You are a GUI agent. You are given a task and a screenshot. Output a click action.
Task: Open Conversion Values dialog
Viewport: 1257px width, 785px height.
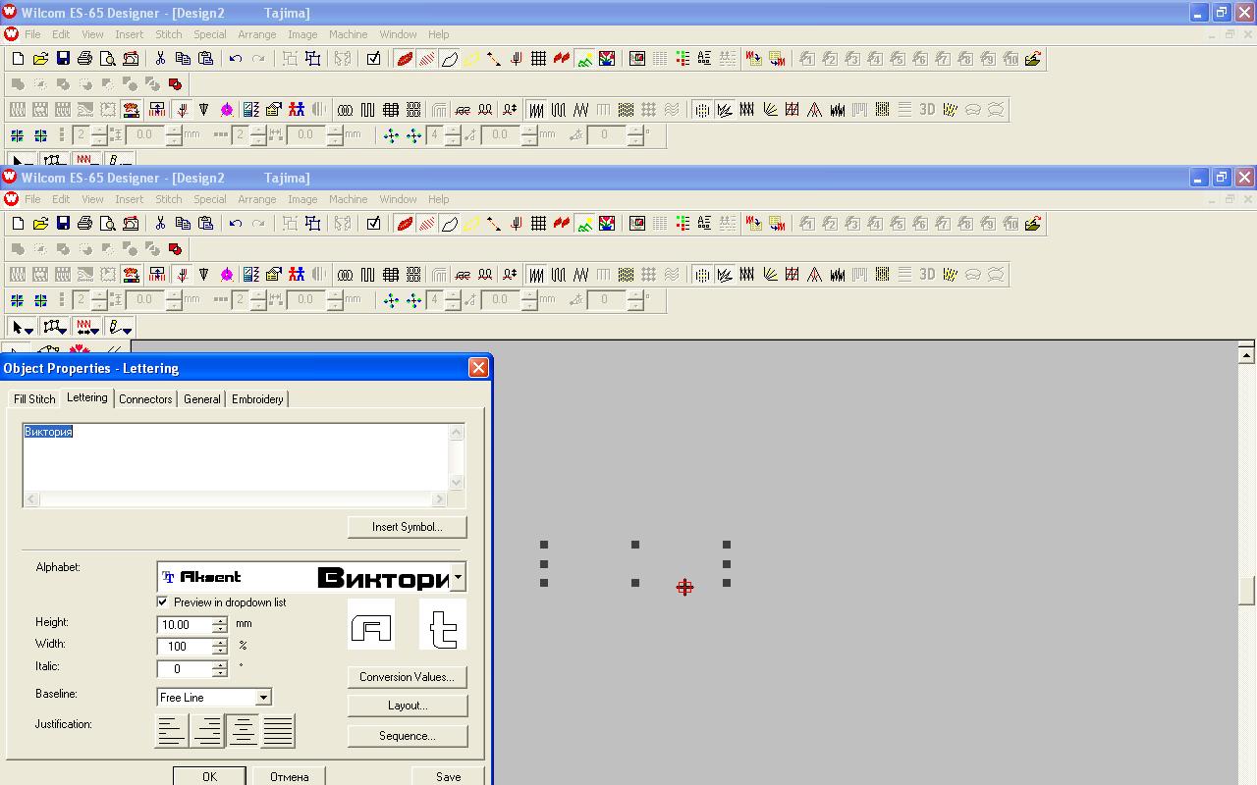click(407, 677)
